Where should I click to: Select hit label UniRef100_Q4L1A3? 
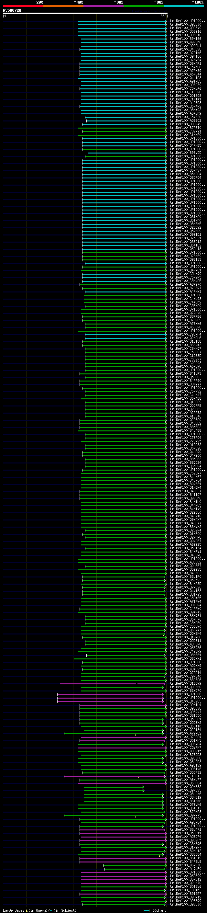coord(186,78)
